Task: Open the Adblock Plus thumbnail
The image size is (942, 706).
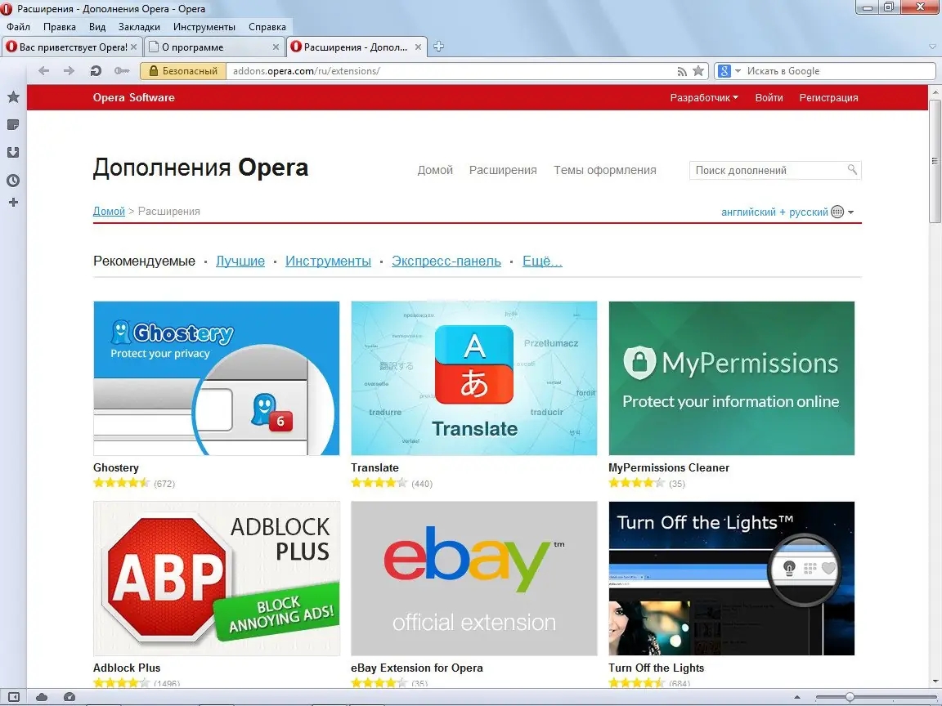Action: click(216, 579)
